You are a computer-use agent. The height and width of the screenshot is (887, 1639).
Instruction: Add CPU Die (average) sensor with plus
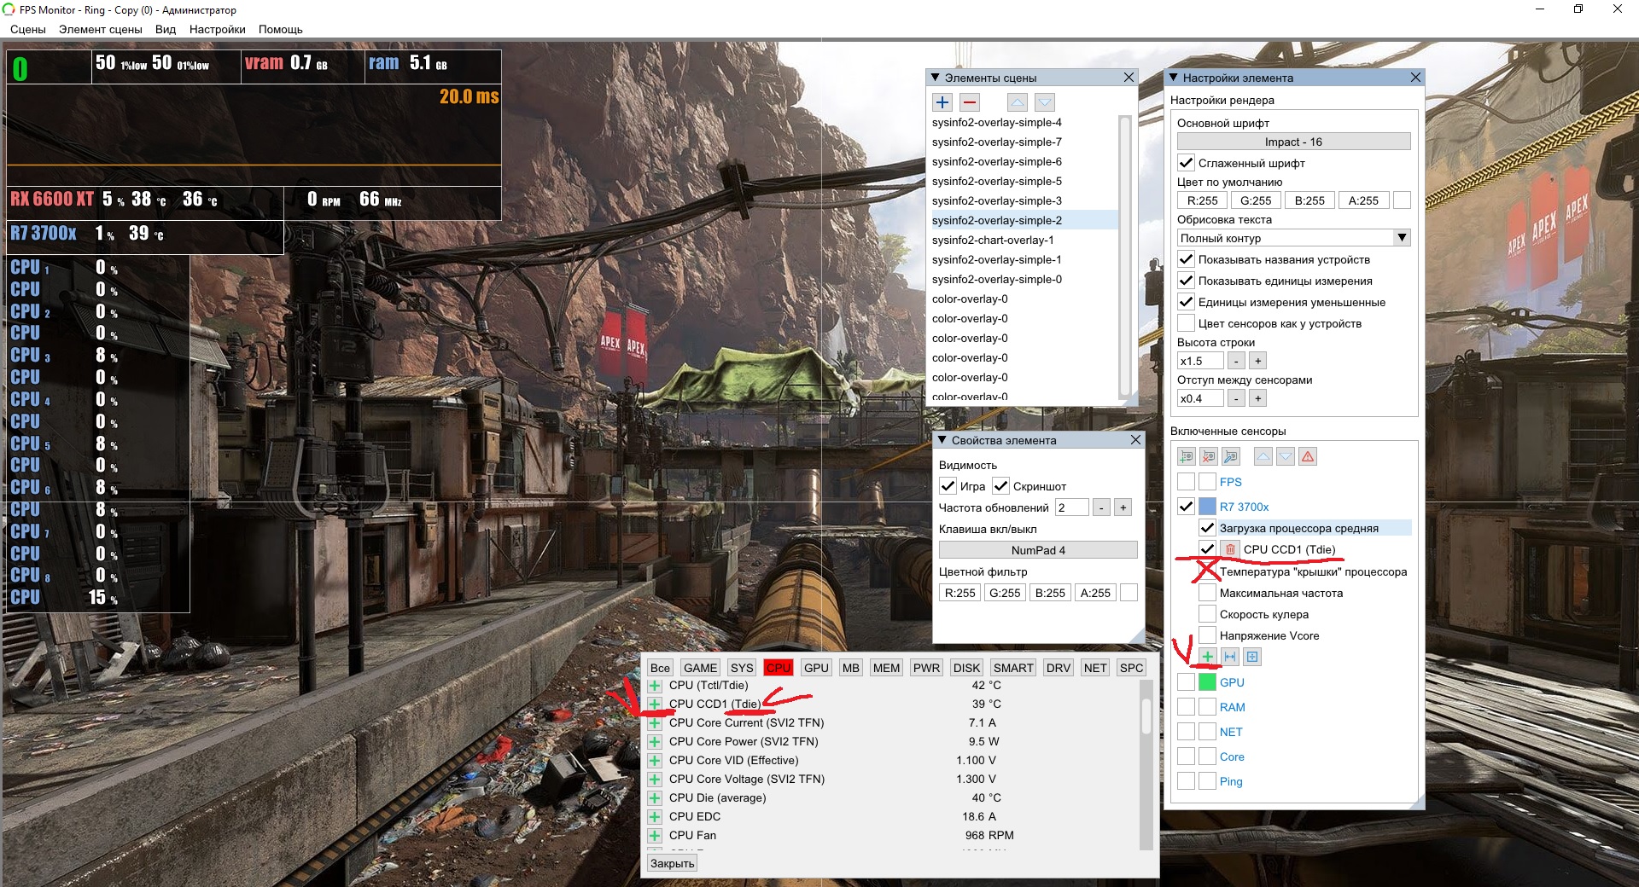655,798
